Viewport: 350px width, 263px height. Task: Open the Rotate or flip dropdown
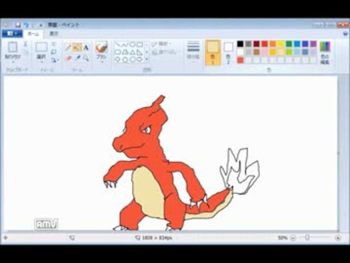coord(54,60)
